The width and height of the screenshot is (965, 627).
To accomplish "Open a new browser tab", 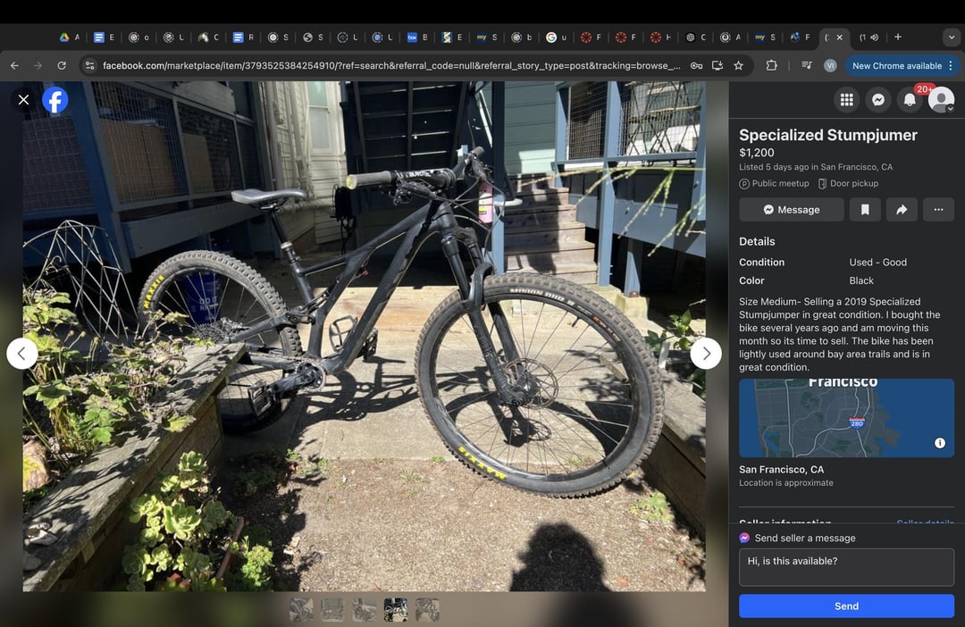I will pyautogui.click(x=898, y=38).
